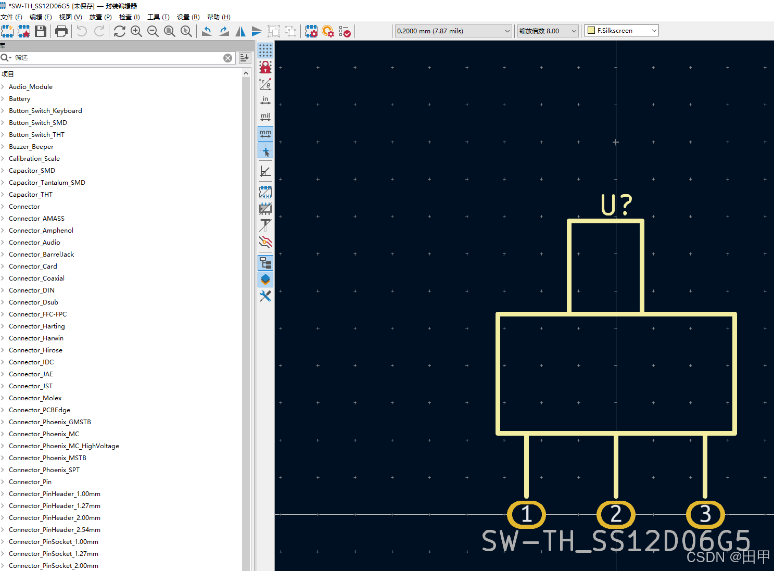Open the grid size dropdown
The height and width of the screenshot is (571, 774).
(453, 31)
